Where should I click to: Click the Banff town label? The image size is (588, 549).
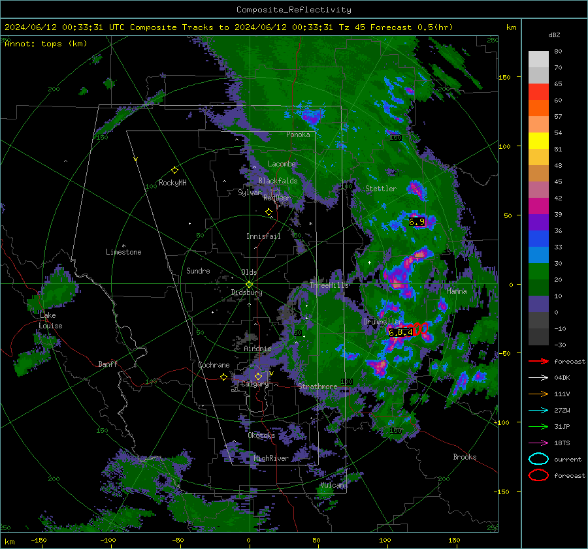tap(108, 364)
